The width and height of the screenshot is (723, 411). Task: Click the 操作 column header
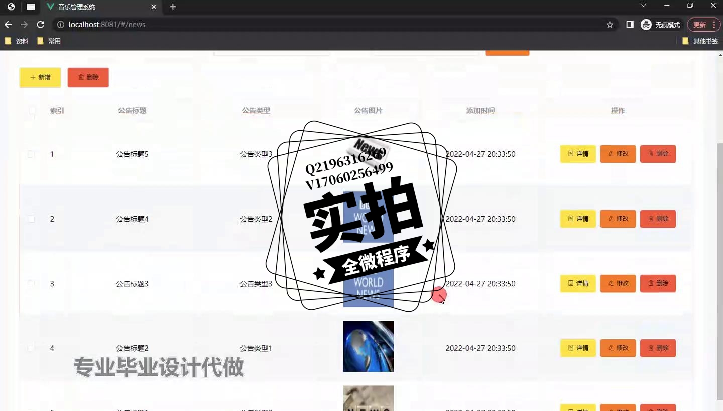pyautogui.click(x=618, y=111)
